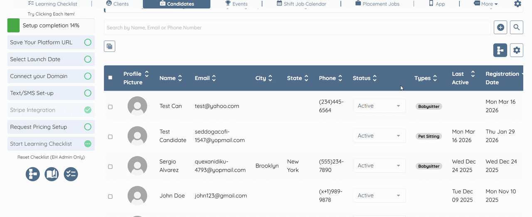
Task: Click Connect your Domain checklist item
Action: 51,76
